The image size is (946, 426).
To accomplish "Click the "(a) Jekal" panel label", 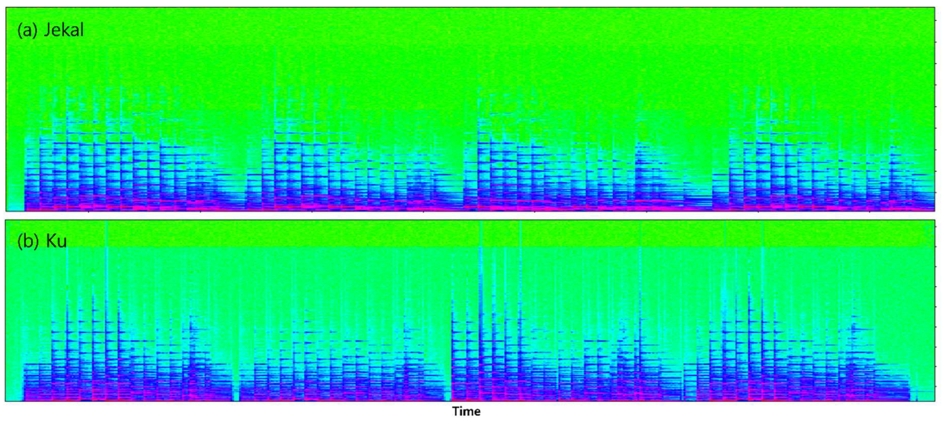I will 50,30.
